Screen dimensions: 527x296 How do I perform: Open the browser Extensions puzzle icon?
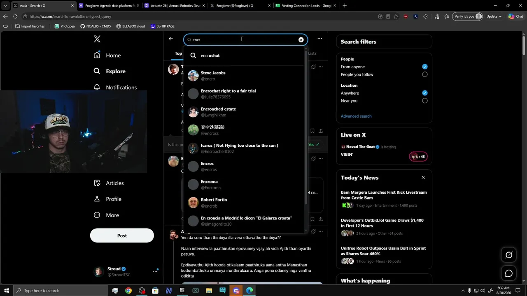[426, 16]
